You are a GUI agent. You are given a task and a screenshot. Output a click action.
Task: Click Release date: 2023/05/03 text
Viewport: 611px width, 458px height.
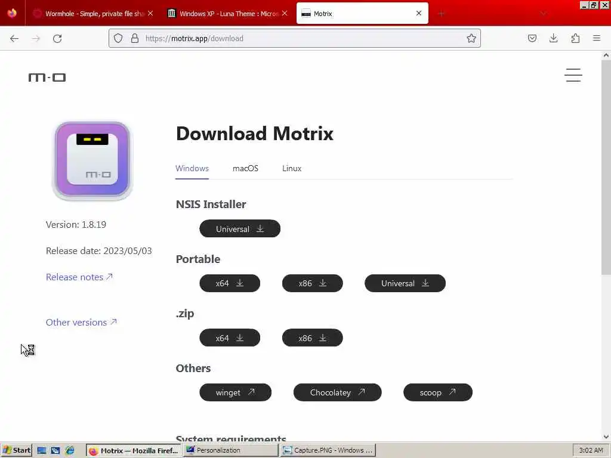99,251
